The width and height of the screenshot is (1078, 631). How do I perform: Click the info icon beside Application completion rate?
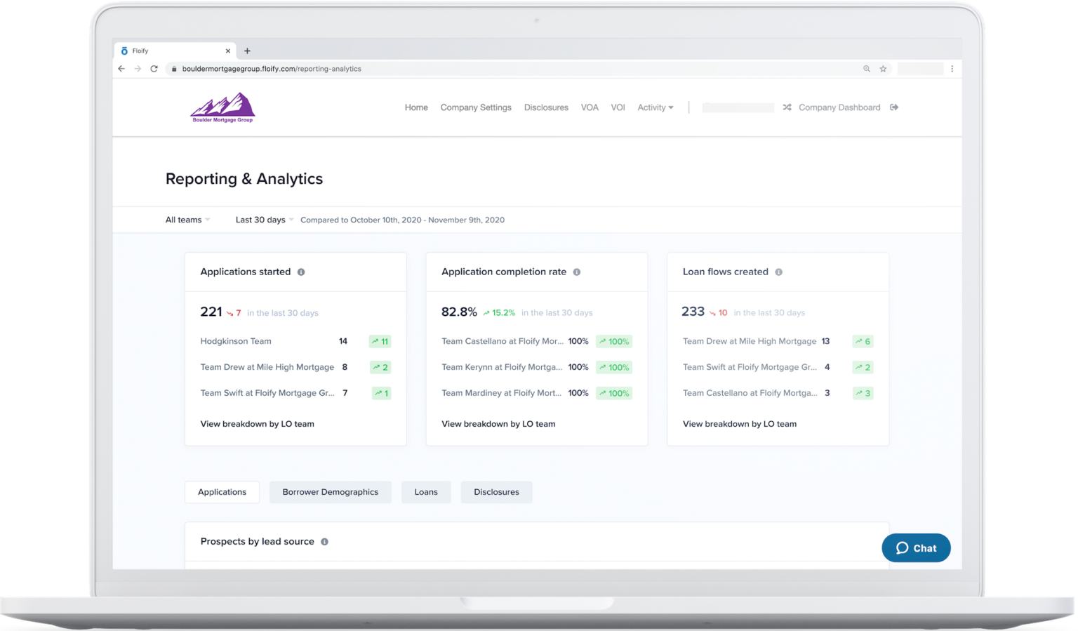pyautogui.click(x=576, y=272)
